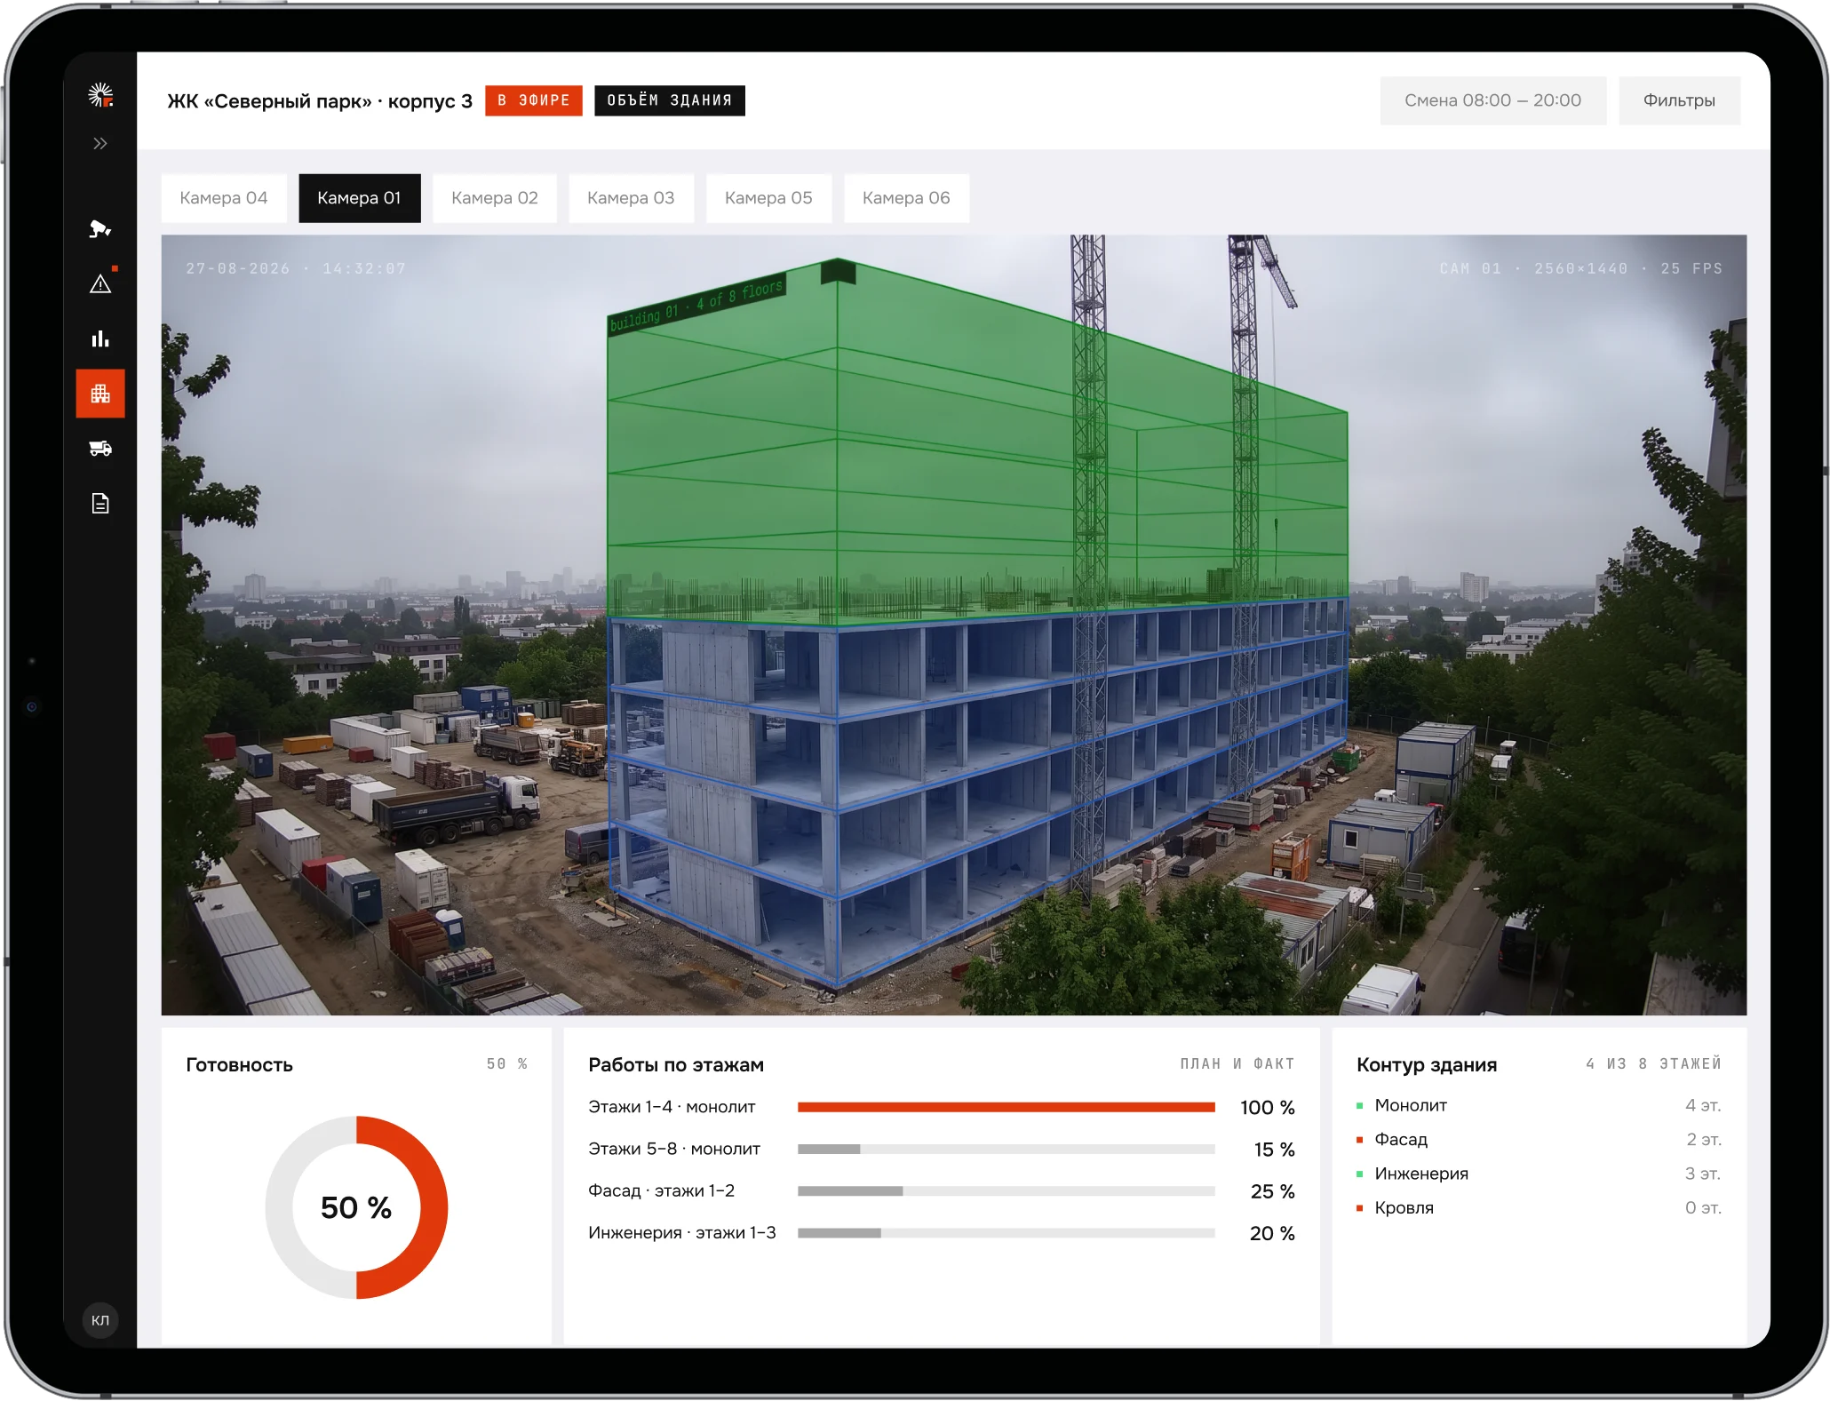Click the В ЭФИРЕ live badge
The image size is (1830, 1401).
(x=534, y=100)
